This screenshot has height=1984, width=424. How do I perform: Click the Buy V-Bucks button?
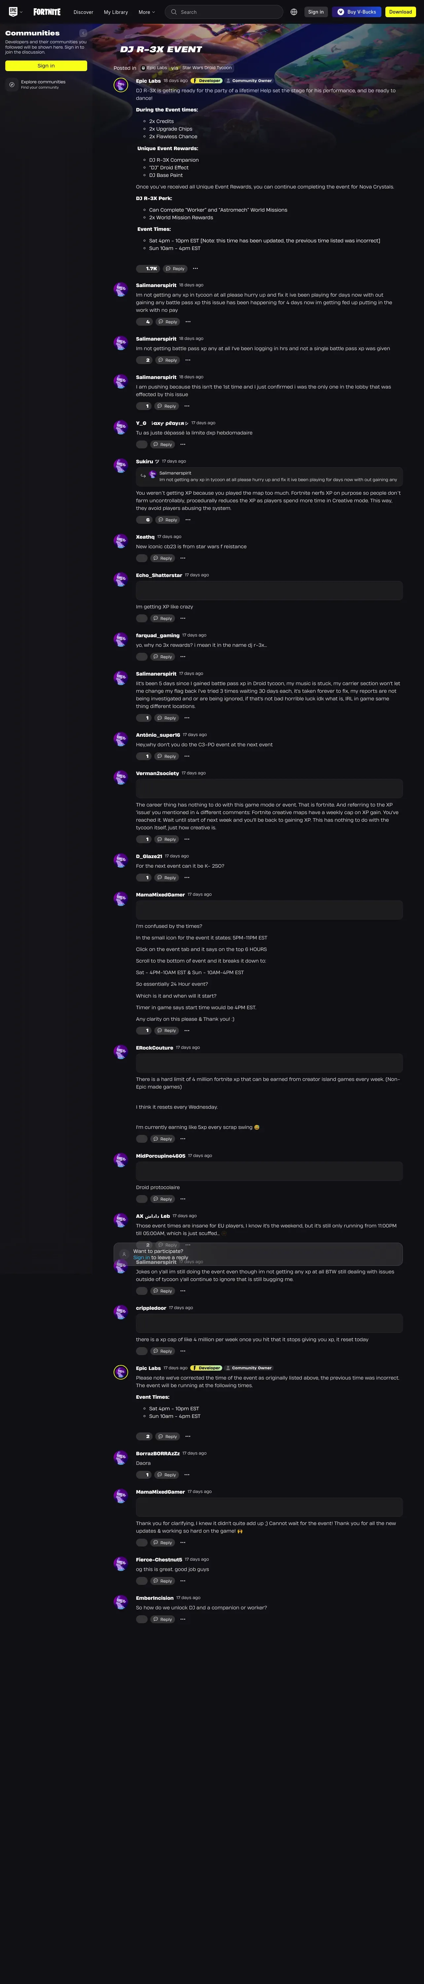[356, 12]
